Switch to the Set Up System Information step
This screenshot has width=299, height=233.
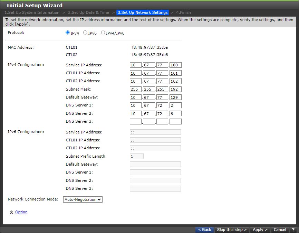[32, 12]
